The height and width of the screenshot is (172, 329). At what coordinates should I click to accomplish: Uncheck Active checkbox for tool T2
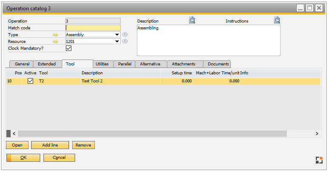click(31, 81)
